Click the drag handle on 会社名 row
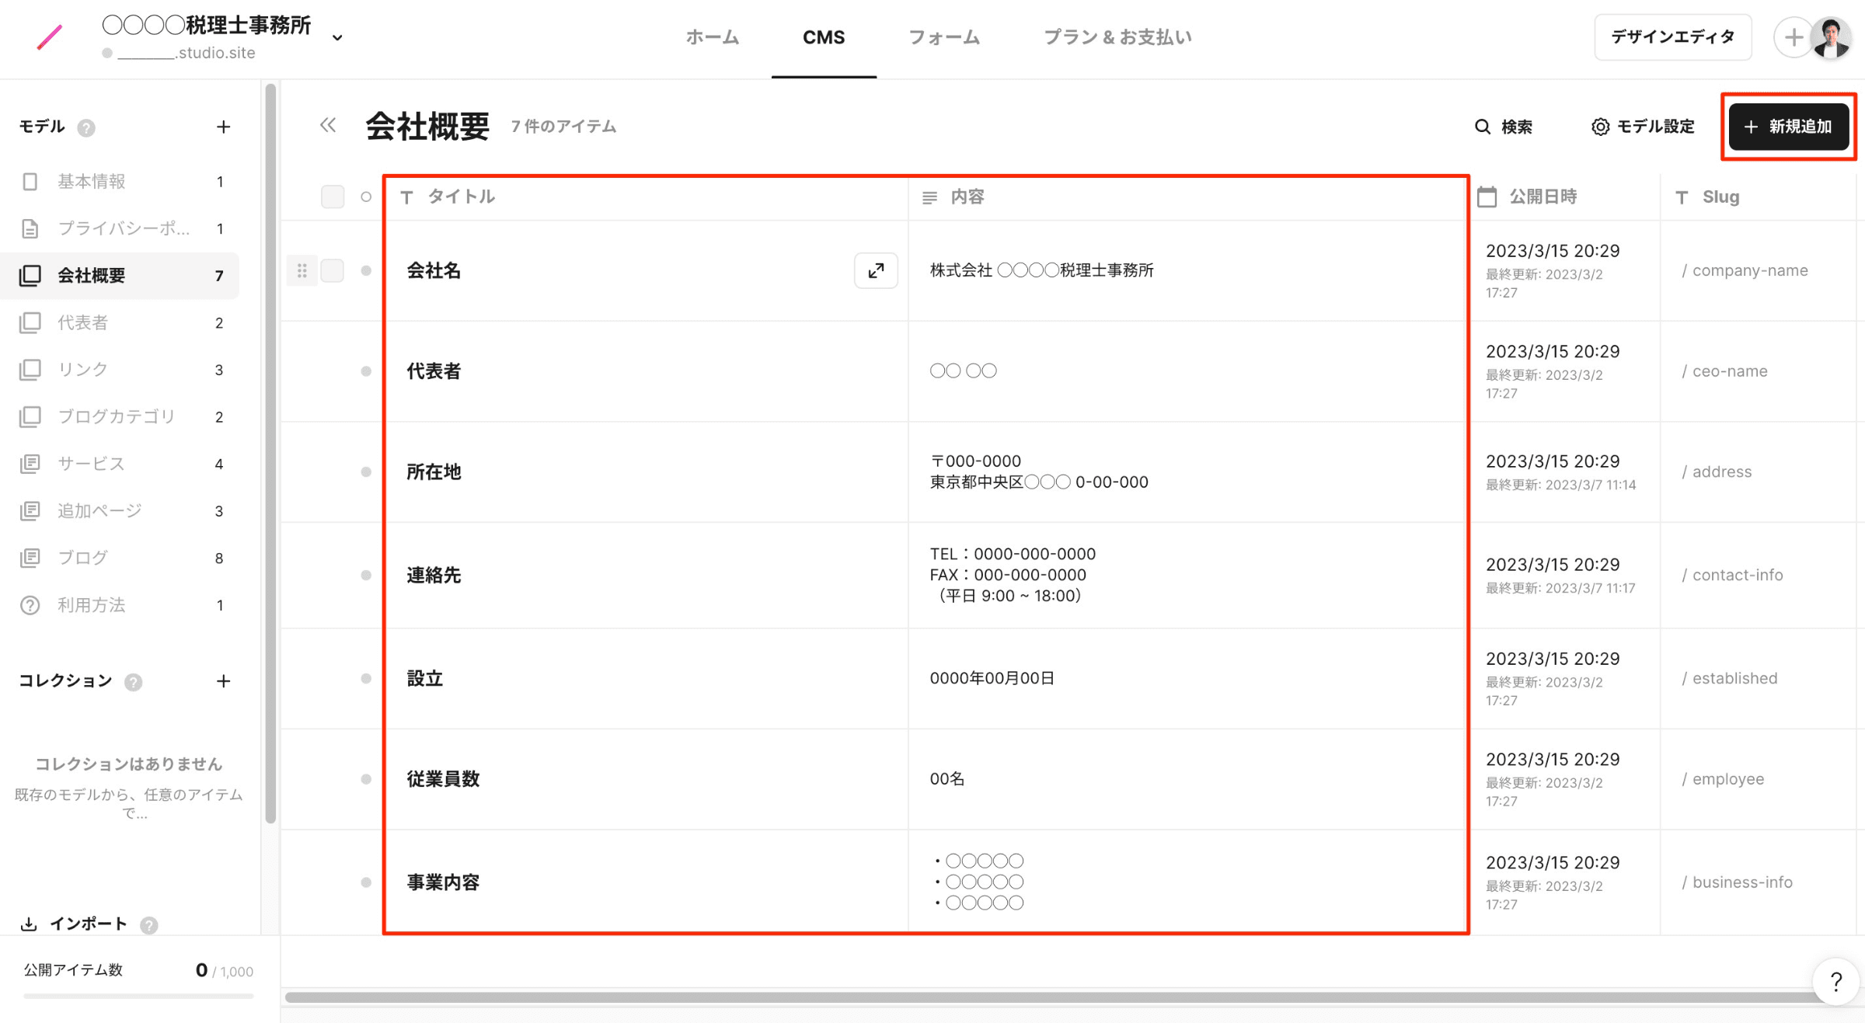Image resolution: width=1865 pixels, height=1023 pixels. point(302,270)
